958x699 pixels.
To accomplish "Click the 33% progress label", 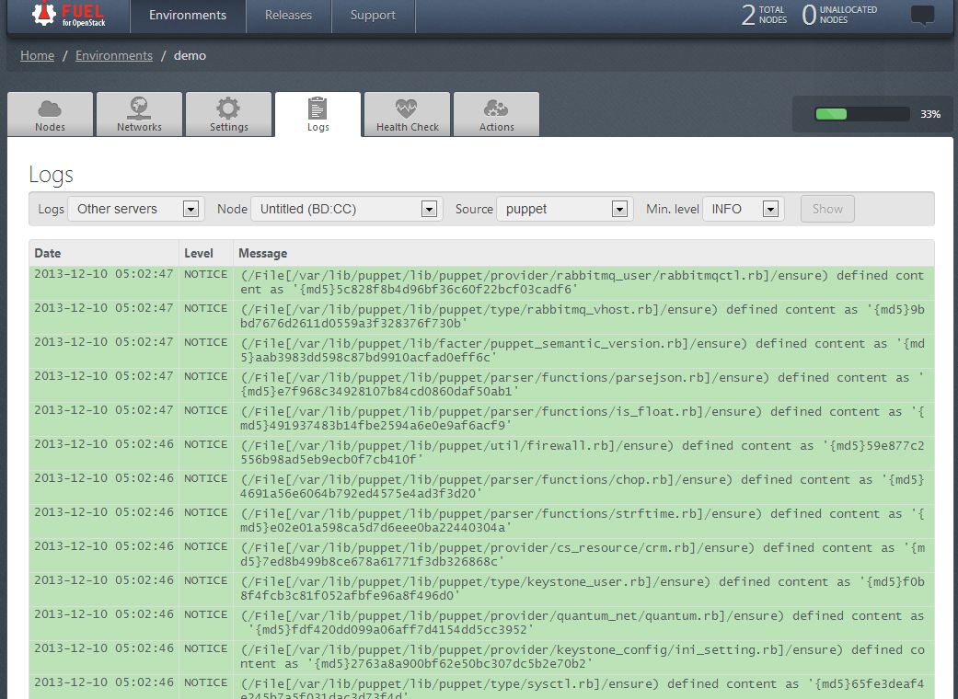I will click(930, 114).
